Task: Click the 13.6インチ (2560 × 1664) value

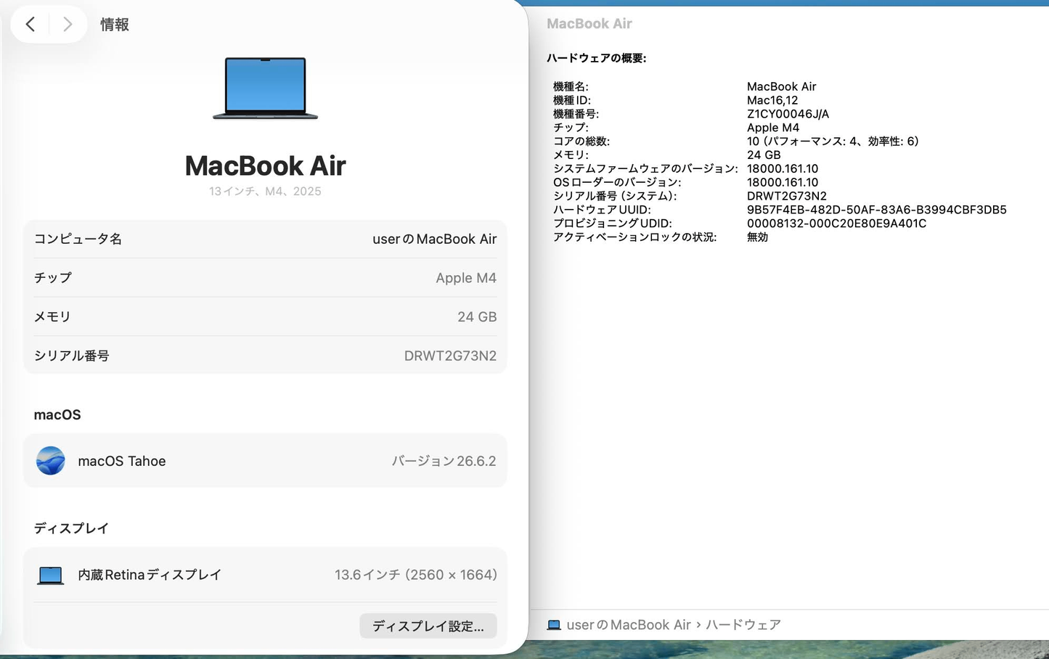Action: pyautogui.click(x=416, y=575)
